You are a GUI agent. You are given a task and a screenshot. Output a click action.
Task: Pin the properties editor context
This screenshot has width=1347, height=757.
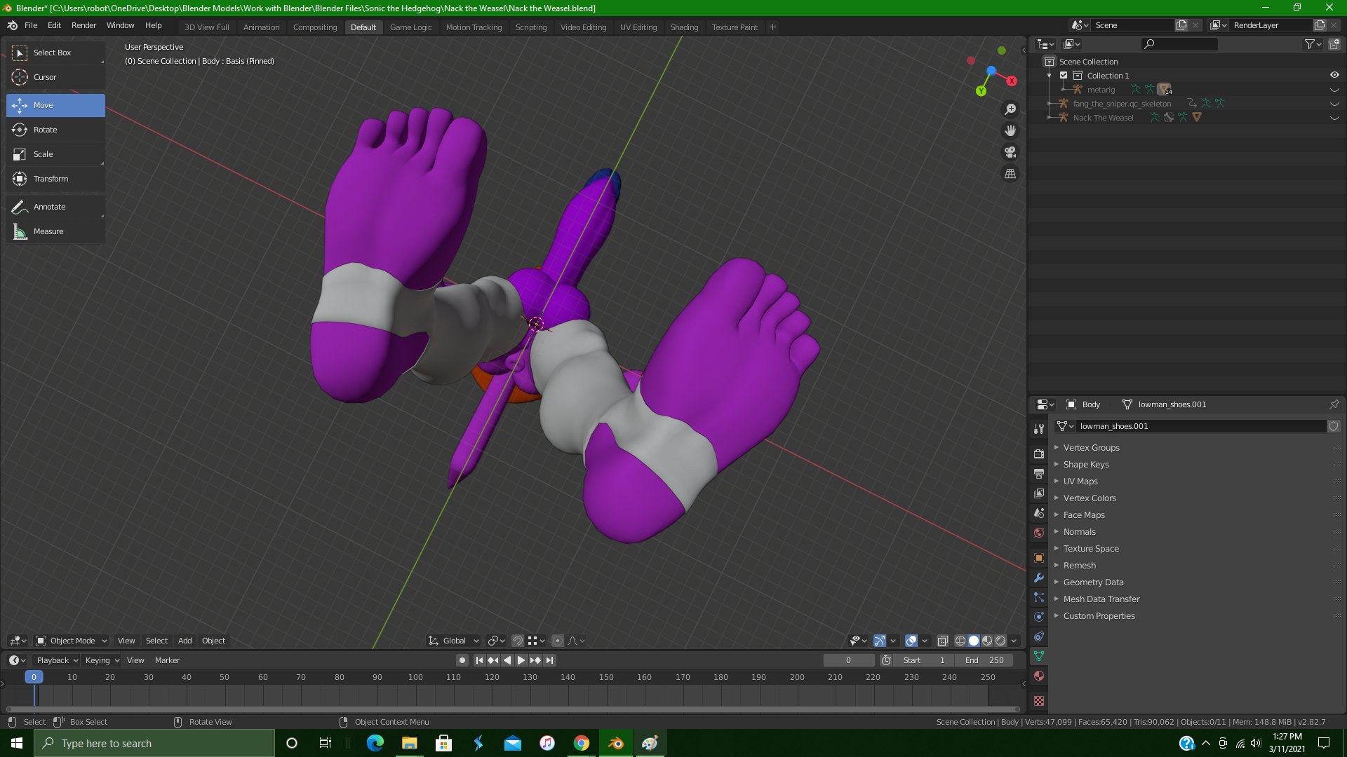pos(1334,404)
